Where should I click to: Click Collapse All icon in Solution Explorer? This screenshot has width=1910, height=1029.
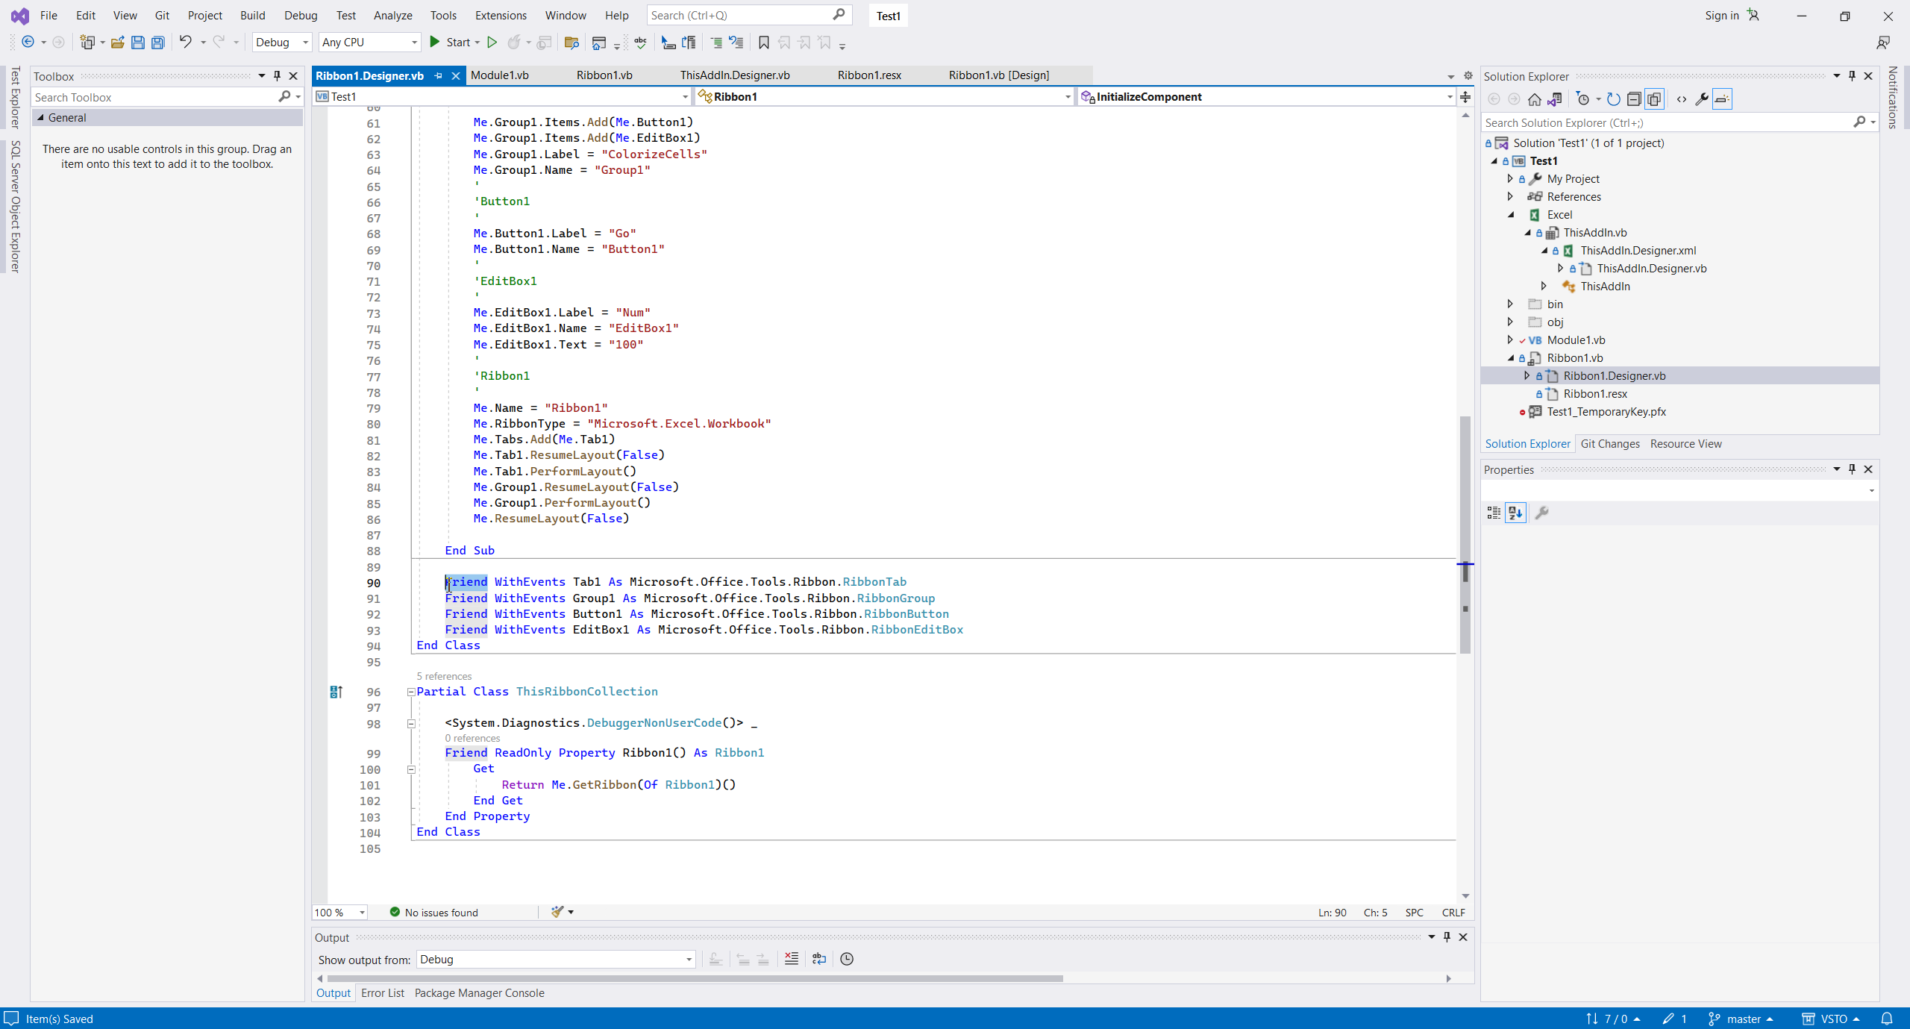[1634, 99]
